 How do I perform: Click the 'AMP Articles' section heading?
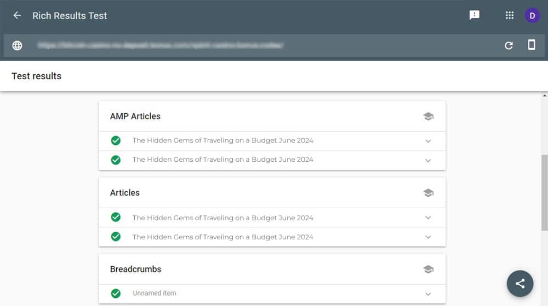tap(135, 116)
